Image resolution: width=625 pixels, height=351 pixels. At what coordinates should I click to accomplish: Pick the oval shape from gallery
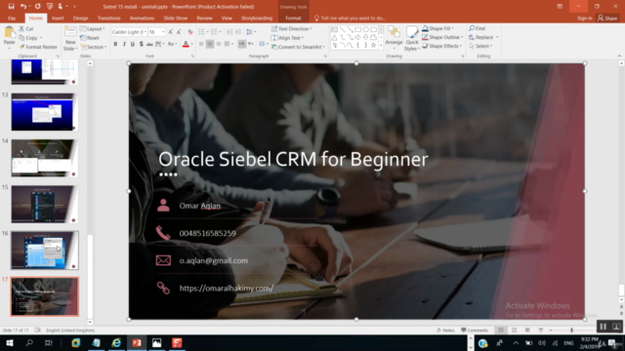365,29
